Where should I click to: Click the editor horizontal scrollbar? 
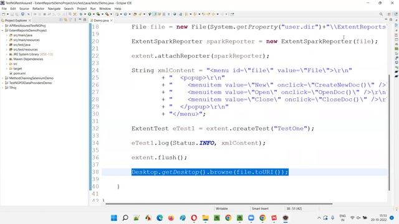tap(219, 203)
